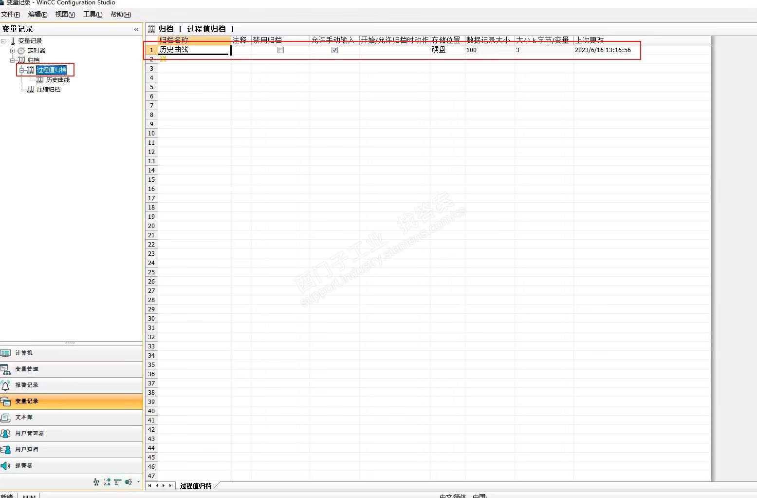Click the data record size cell showing 100
Viewport: 757px width, 498px height.
(490, 50)
